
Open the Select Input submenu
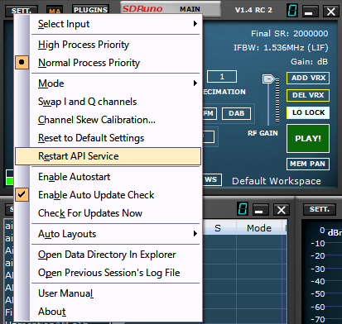point(108,24)
